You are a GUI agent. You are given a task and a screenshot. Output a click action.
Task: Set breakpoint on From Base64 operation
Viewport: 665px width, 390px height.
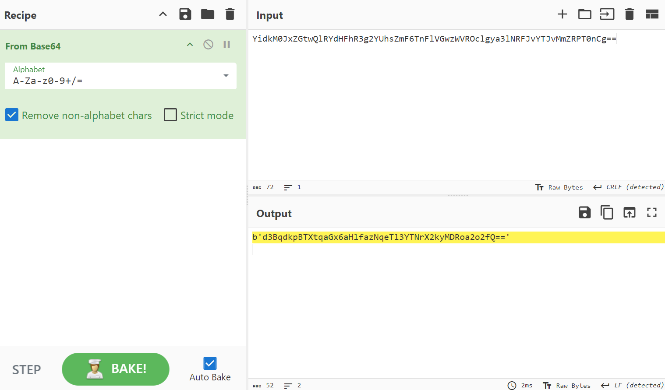click(226, 45)
